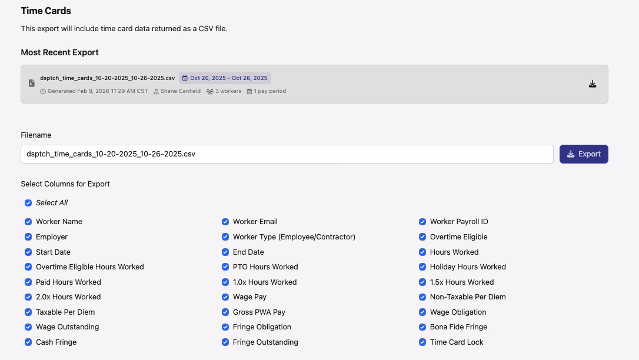The width and height of the screenshot is (639, 360).
Task: Click the clock icon beside Generated time
Action: [43, 91]
